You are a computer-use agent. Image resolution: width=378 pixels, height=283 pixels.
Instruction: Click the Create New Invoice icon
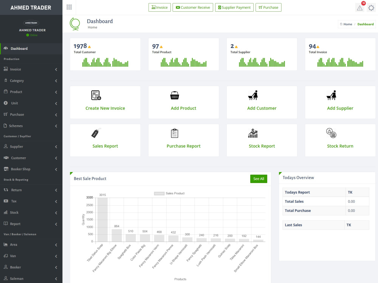(96, 95)
